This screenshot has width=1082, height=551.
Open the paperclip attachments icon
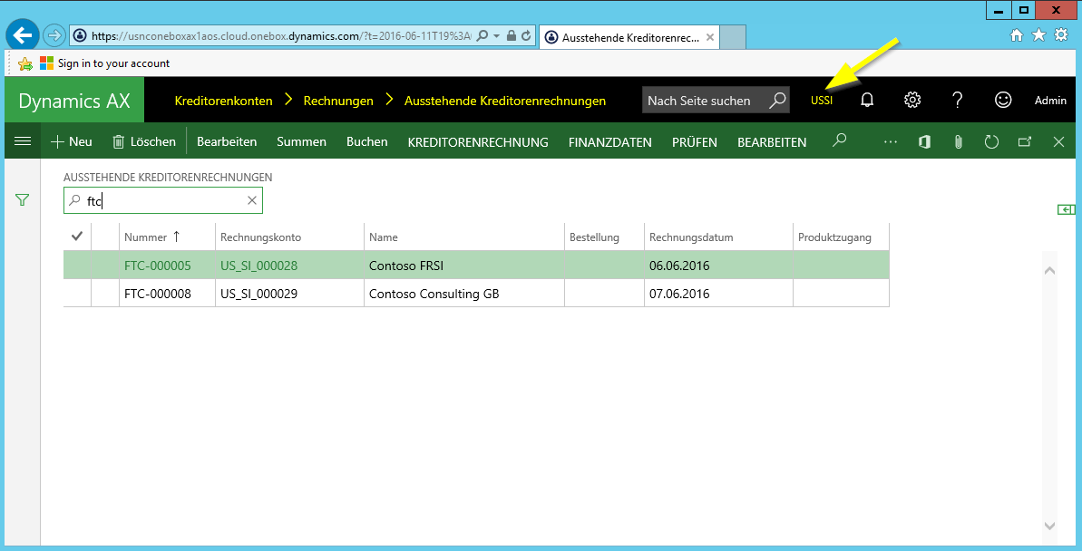point(958,142)
